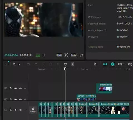Click the add (plus) button in timeline toolbar
The height and width of the screenshot is (120, 133).
click(x=6, y=64)
